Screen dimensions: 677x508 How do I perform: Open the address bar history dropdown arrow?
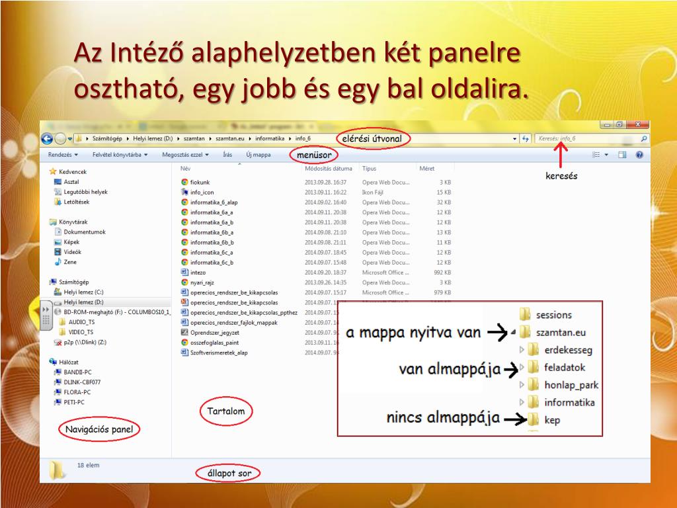coord(514,139)
